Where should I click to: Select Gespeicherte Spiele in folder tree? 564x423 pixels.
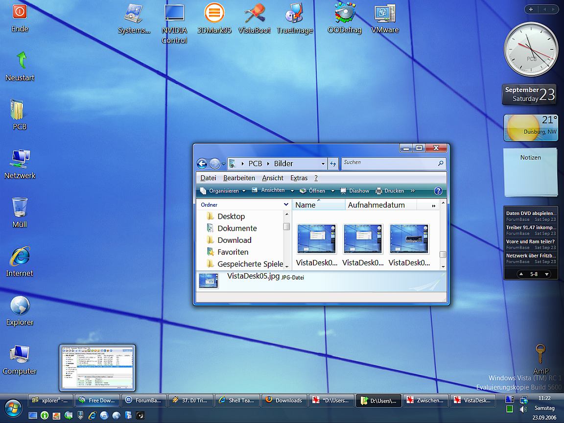245,264
